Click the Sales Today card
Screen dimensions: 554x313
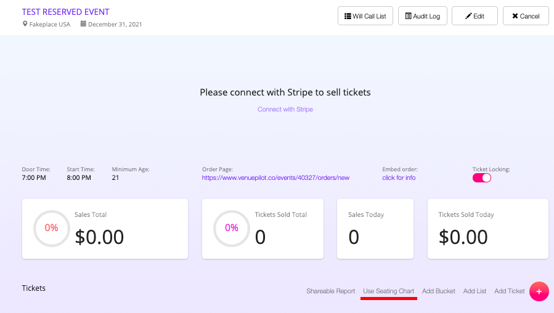(x=375, y=229)
